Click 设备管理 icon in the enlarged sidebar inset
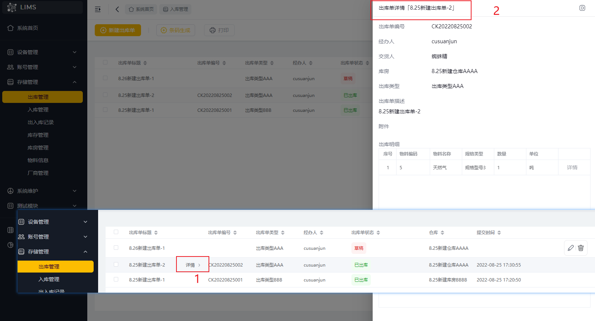595x321 pixels. (21, 222)
